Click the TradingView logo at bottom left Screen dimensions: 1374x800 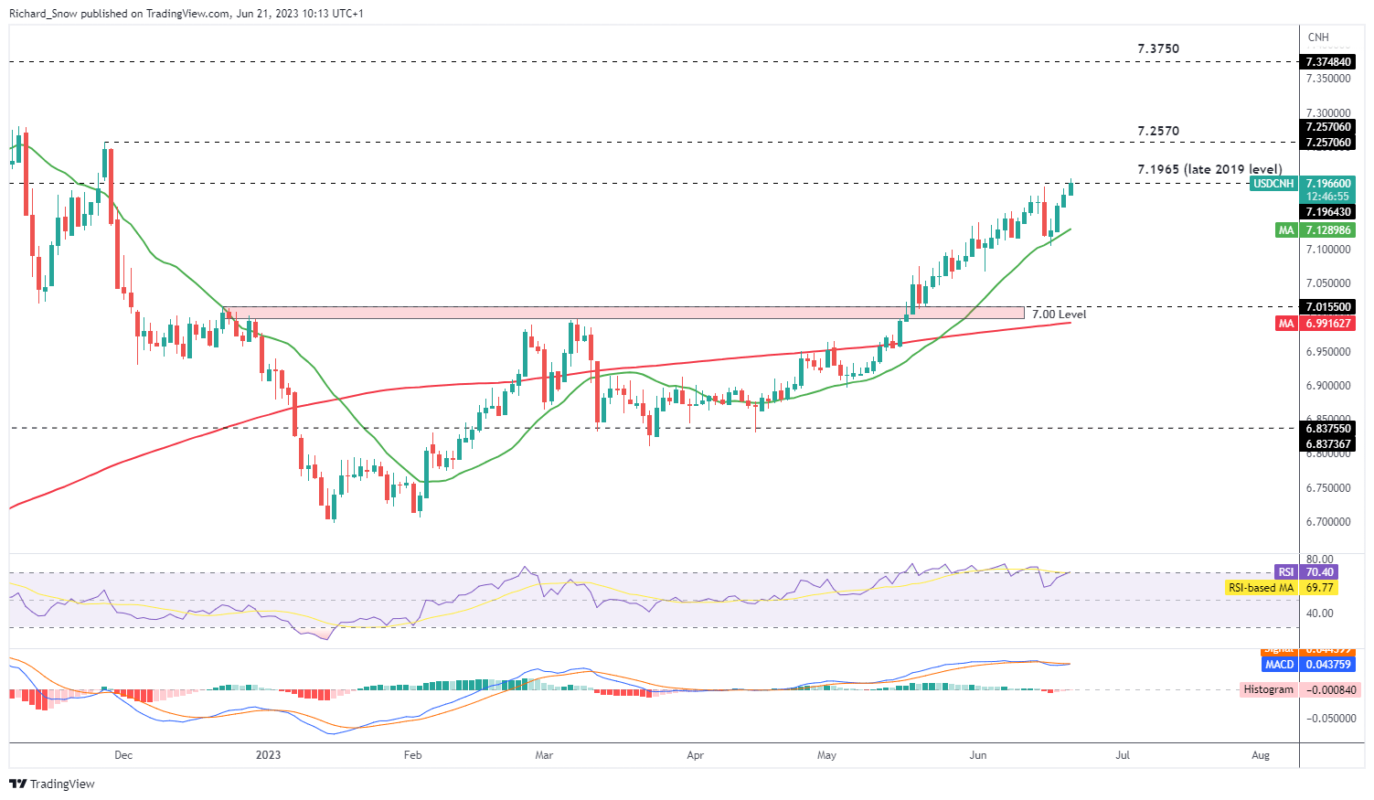(x=52, y=784)
